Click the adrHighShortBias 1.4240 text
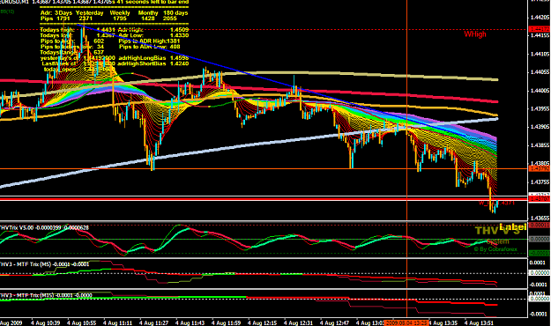Screen dimensions: 551x326 pyautogui.click(x=153, y=63)
